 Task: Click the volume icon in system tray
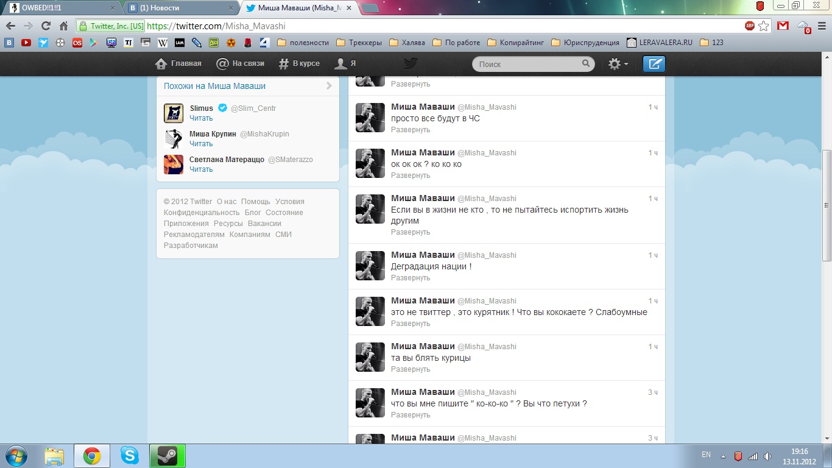point(767,456)
